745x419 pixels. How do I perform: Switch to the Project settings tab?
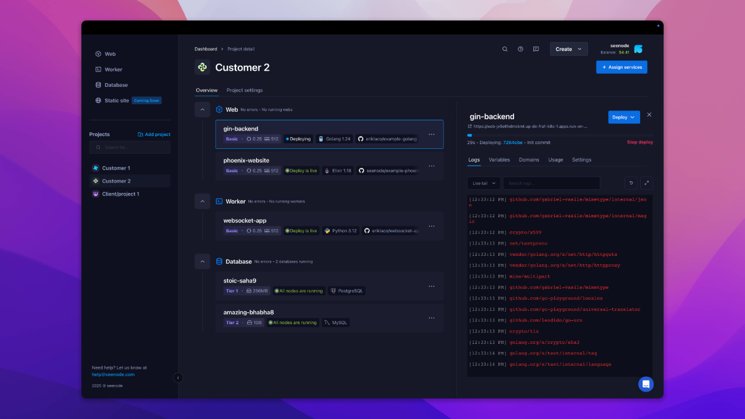(x=245, y=91)
